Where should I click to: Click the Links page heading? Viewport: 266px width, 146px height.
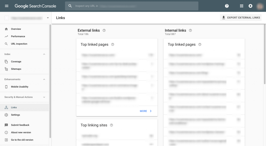(x=61, y=18)
